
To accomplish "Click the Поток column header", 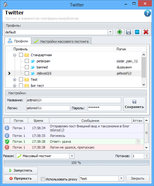I will pyautogui.click(x=19, y=121).
